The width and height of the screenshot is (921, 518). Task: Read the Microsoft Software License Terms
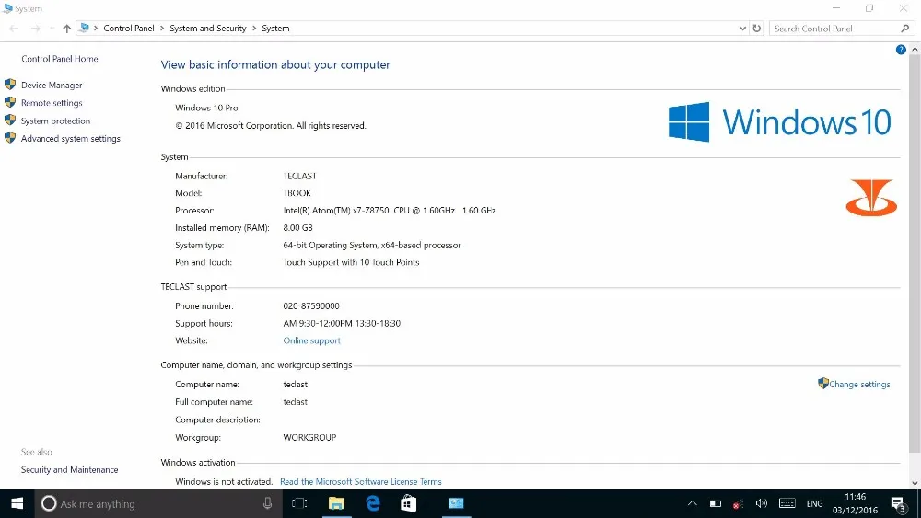tap(361, 481)
